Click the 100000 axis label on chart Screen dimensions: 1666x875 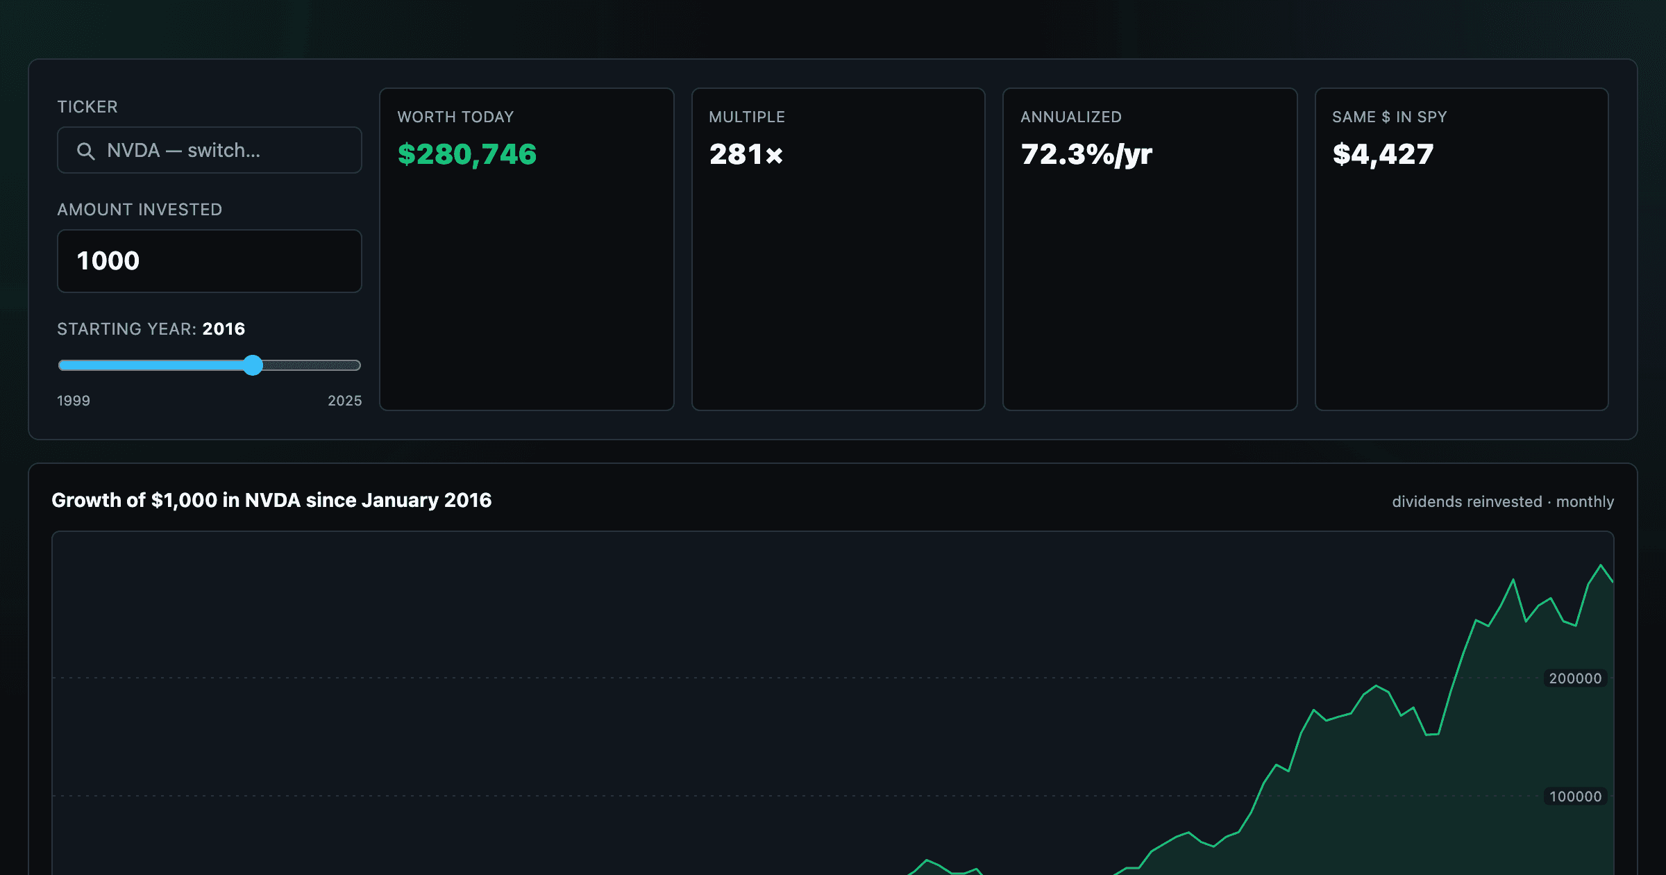point(1575,797)
